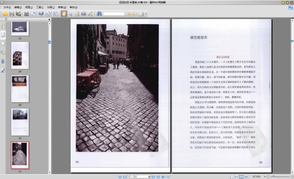The image size is (294, 179).
Task: Open the Bookmarks panel in left sidebar
Action: tap(3, 26)
